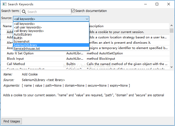The width and height of the screenshot is (175, 126).
Task: Focus the Search term input field
Action: pyautogui.click(x=46, y=12)
